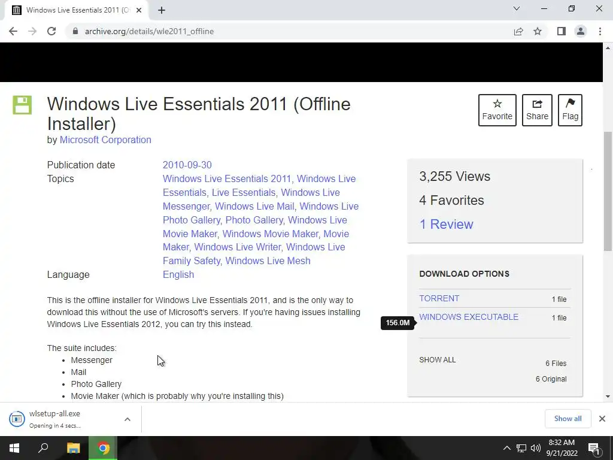Click the 6 Files count

[x=556, y=364]
